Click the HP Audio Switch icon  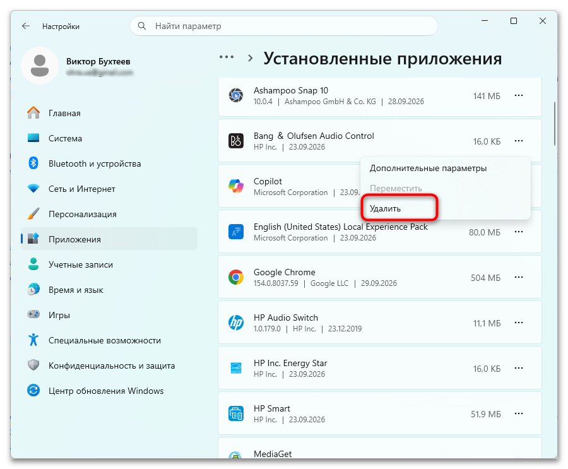click(236, 322)
